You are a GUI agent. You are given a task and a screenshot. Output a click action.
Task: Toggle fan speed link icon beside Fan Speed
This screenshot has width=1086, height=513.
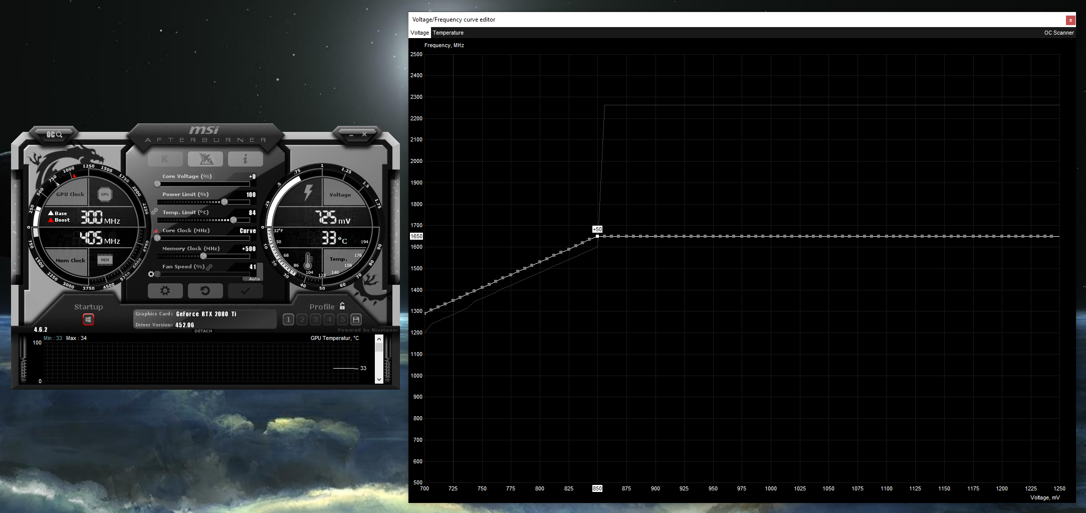pyautogui.click(x=209, y=266)
